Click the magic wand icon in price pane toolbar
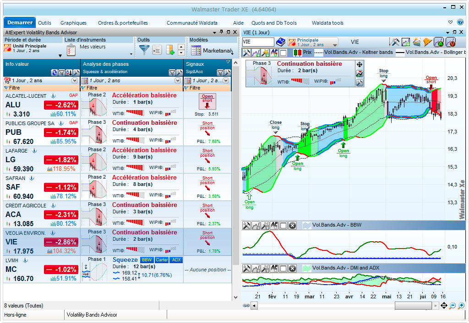This screenshot has height=323, width=469. click(265, 53)
